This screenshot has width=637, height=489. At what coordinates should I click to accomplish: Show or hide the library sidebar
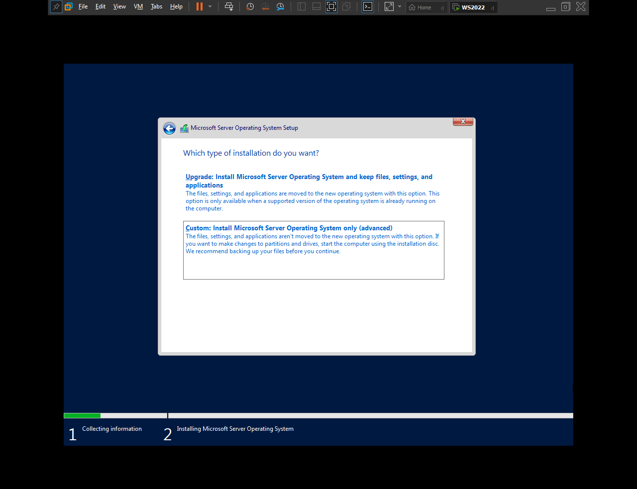point(302,7)
